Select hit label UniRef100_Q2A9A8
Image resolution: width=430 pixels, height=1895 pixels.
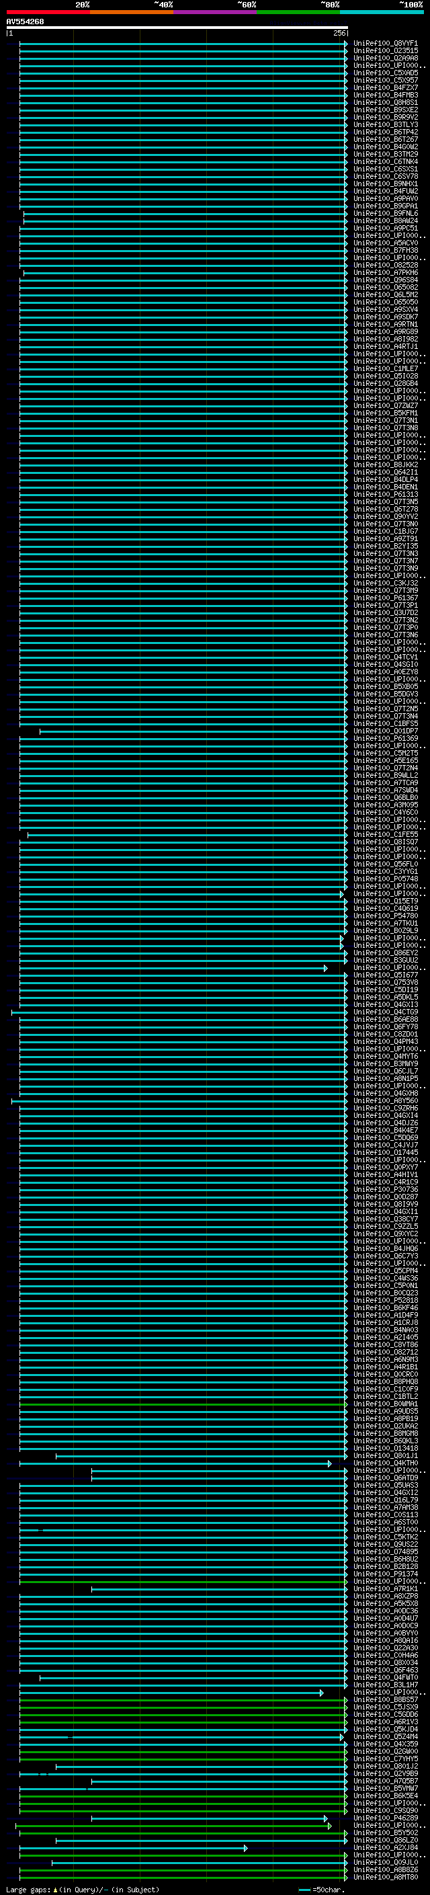coord(385,58)
